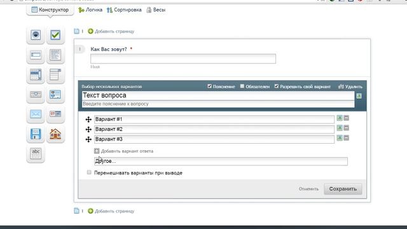Viewport: 407px width, 229px height.
Task: Click drag handle of Вариант #3
Action: [x=88, y=139]
